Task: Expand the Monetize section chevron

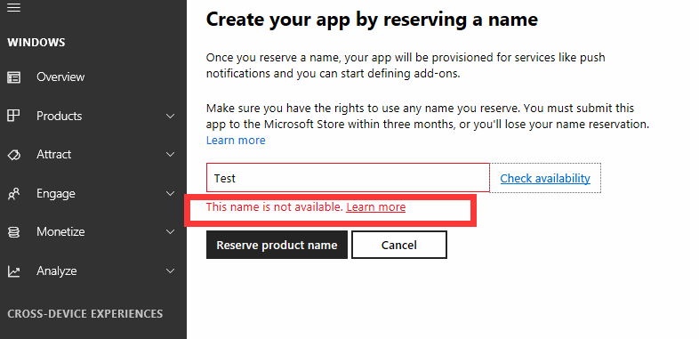Action: click(x=170, y=232)
